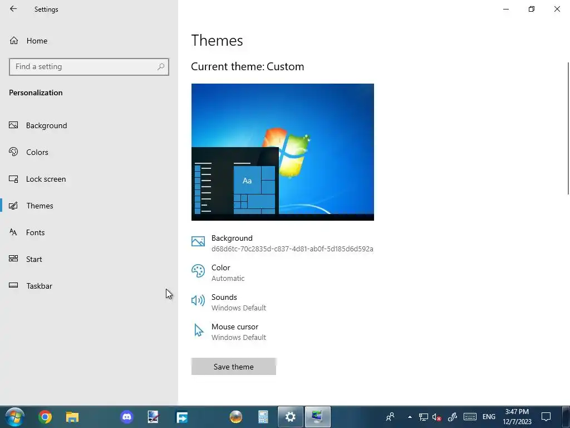Viewport: 570px width, 428px height.
Task: Click the Settings gear taskbar button
Action: (290, 417)
